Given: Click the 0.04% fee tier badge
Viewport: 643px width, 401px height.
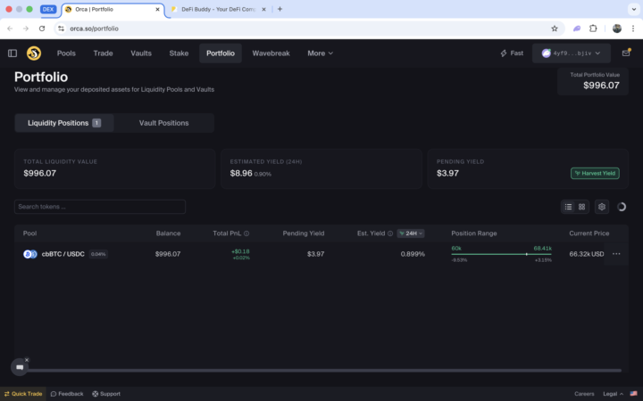Looking at the screenshot, I should tap(98, 254).
